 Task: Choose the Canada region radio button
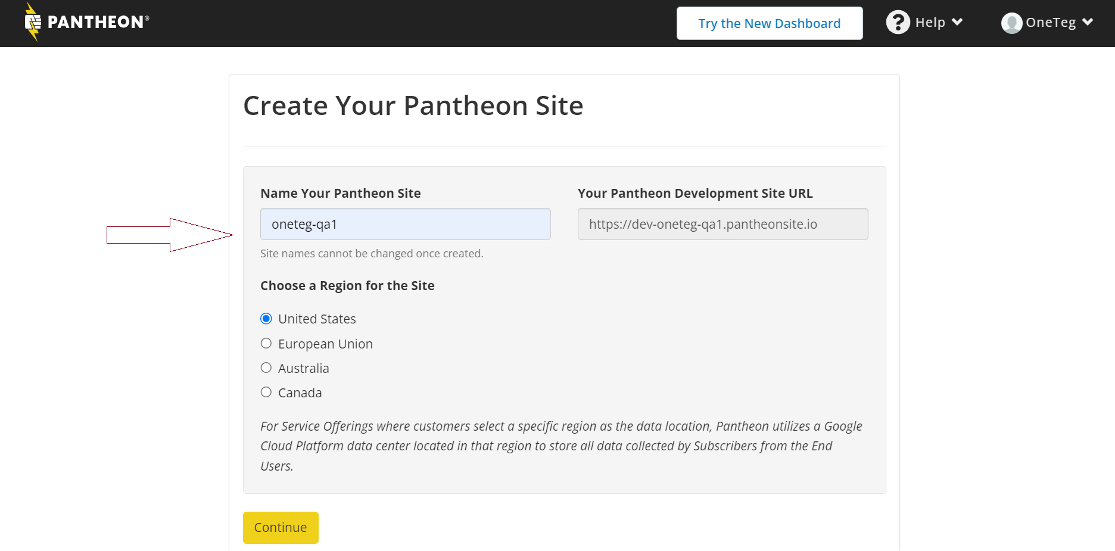point(266,392)
